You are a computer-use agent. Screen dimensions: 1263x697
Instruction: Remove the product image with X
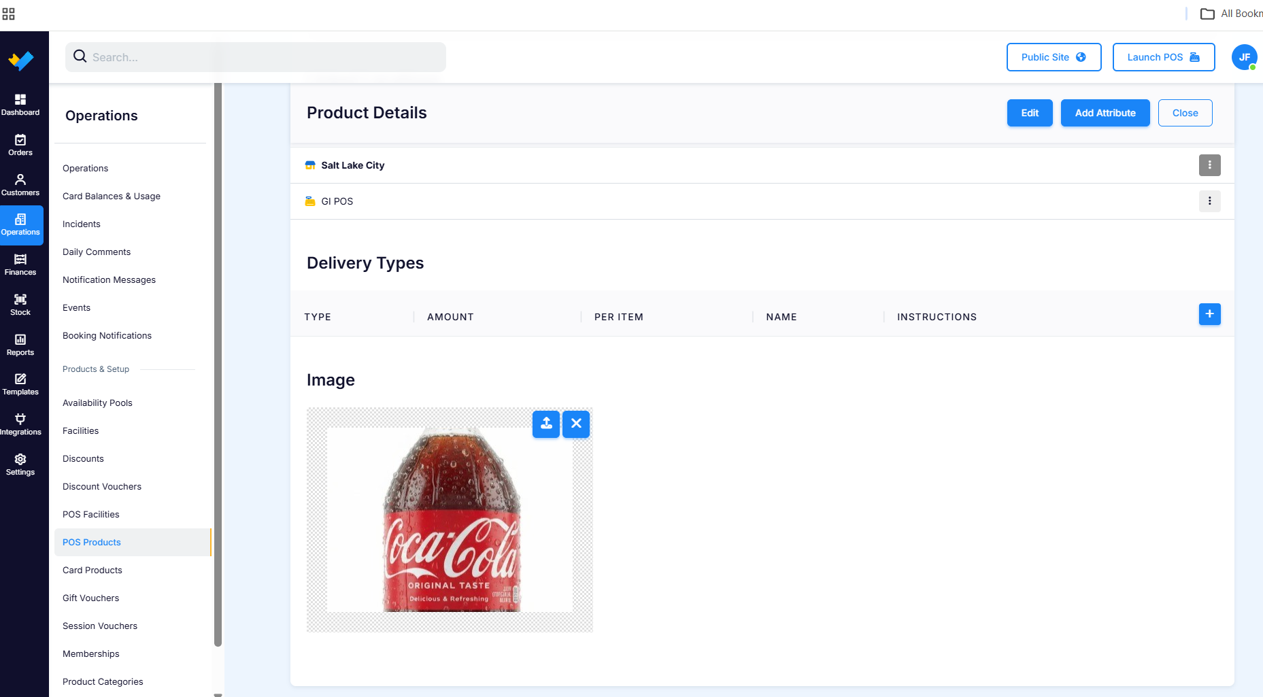point(576,424)
